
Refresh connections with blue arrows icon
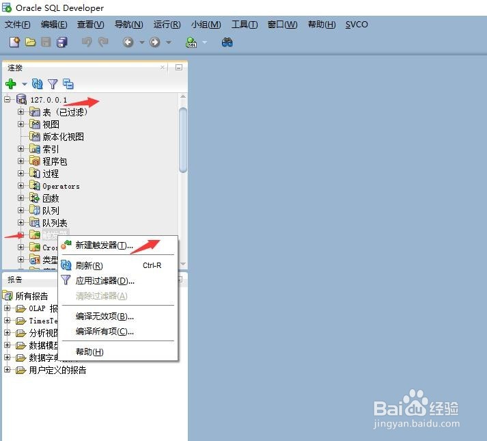[x=38, y=83]
